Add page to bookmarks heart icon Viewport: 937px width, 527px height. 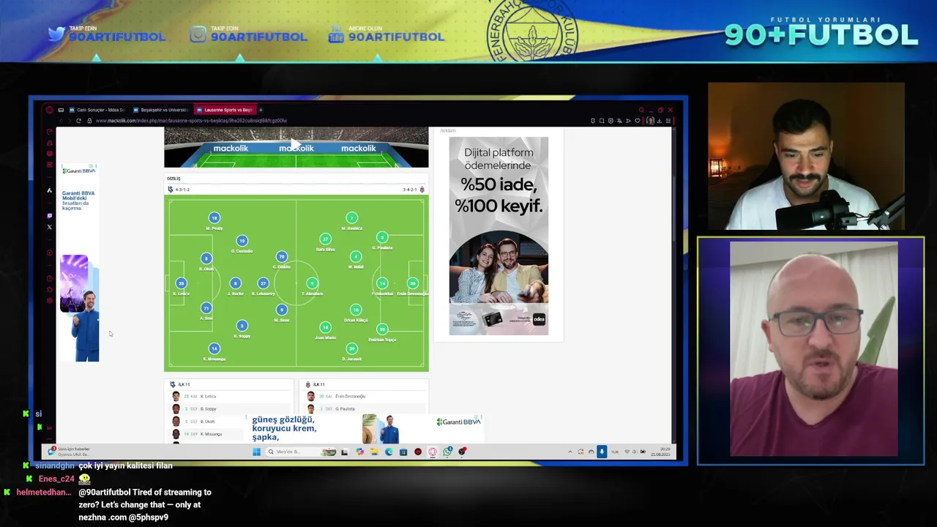pyautogui.click(x=638, y=121)
